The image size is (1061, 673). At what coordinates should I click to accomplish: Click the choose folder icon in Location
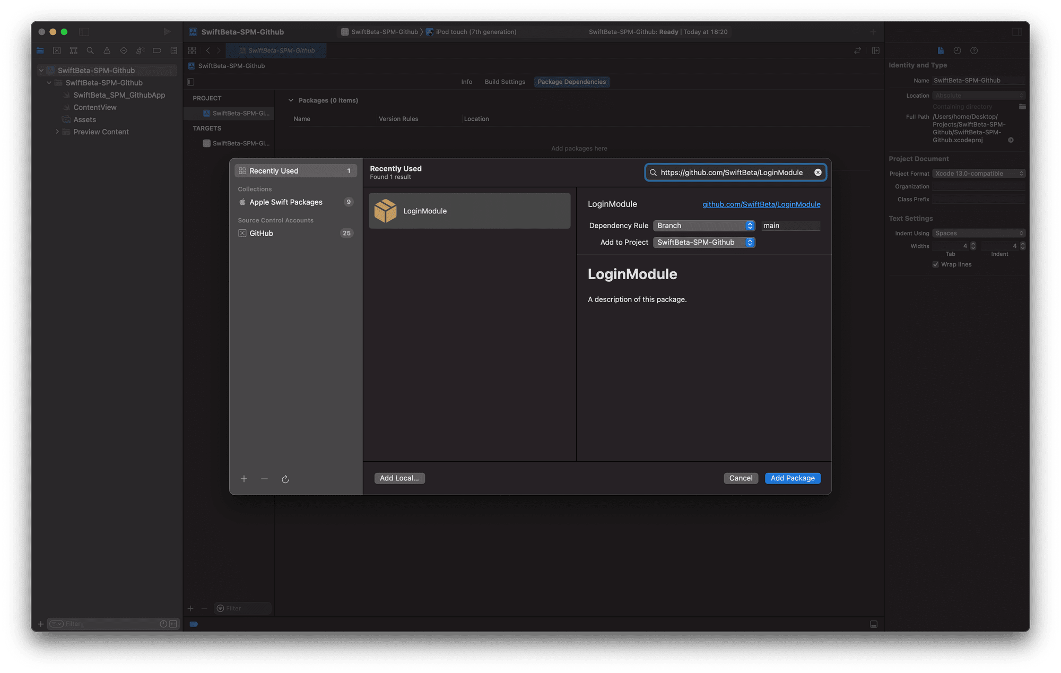coord(1022,107)
